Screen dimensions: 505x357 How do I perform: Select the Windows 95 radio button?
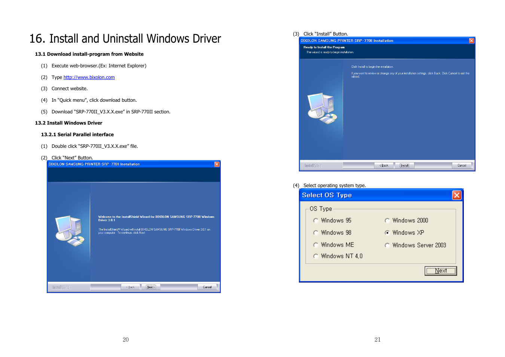(316, 221)
